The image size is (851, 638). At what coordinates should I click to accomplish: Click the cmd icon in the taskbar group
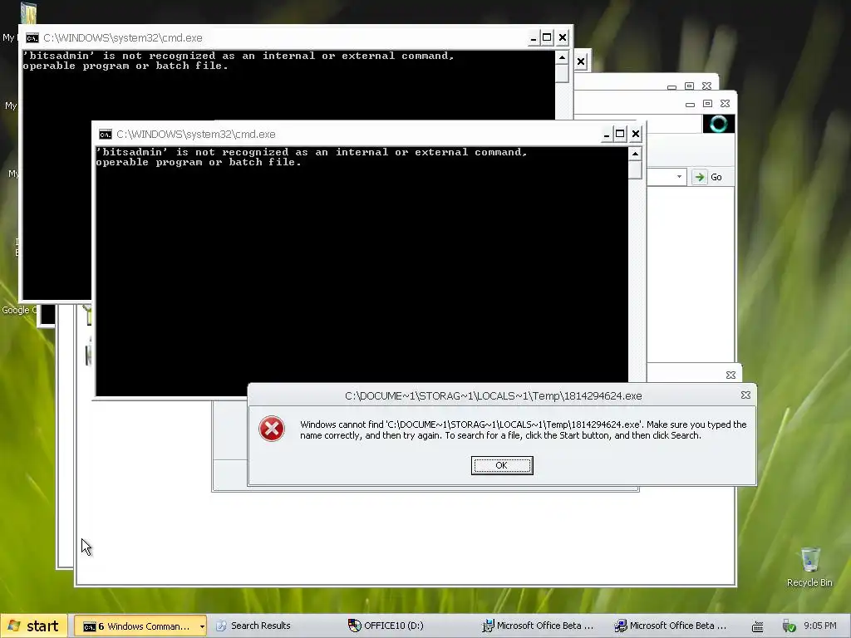(x=89, y=626)
